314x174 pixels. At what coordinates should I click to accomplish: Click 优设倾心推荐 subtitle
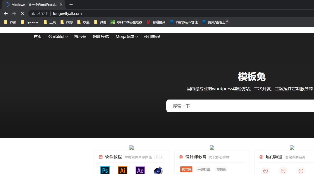pos(219,157)
